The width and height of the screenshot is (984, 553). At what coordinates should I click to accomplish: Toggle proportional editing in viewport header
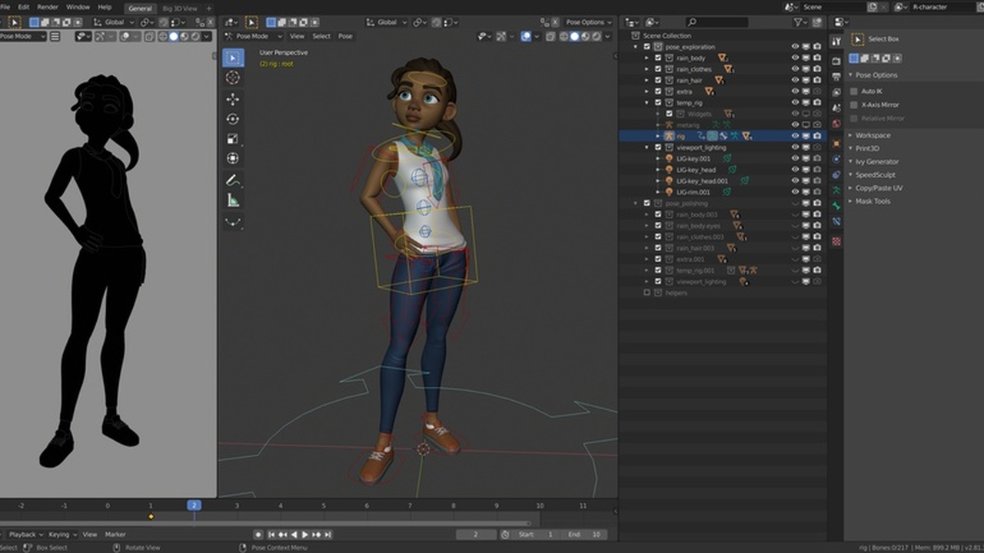[x=437, y=22]
